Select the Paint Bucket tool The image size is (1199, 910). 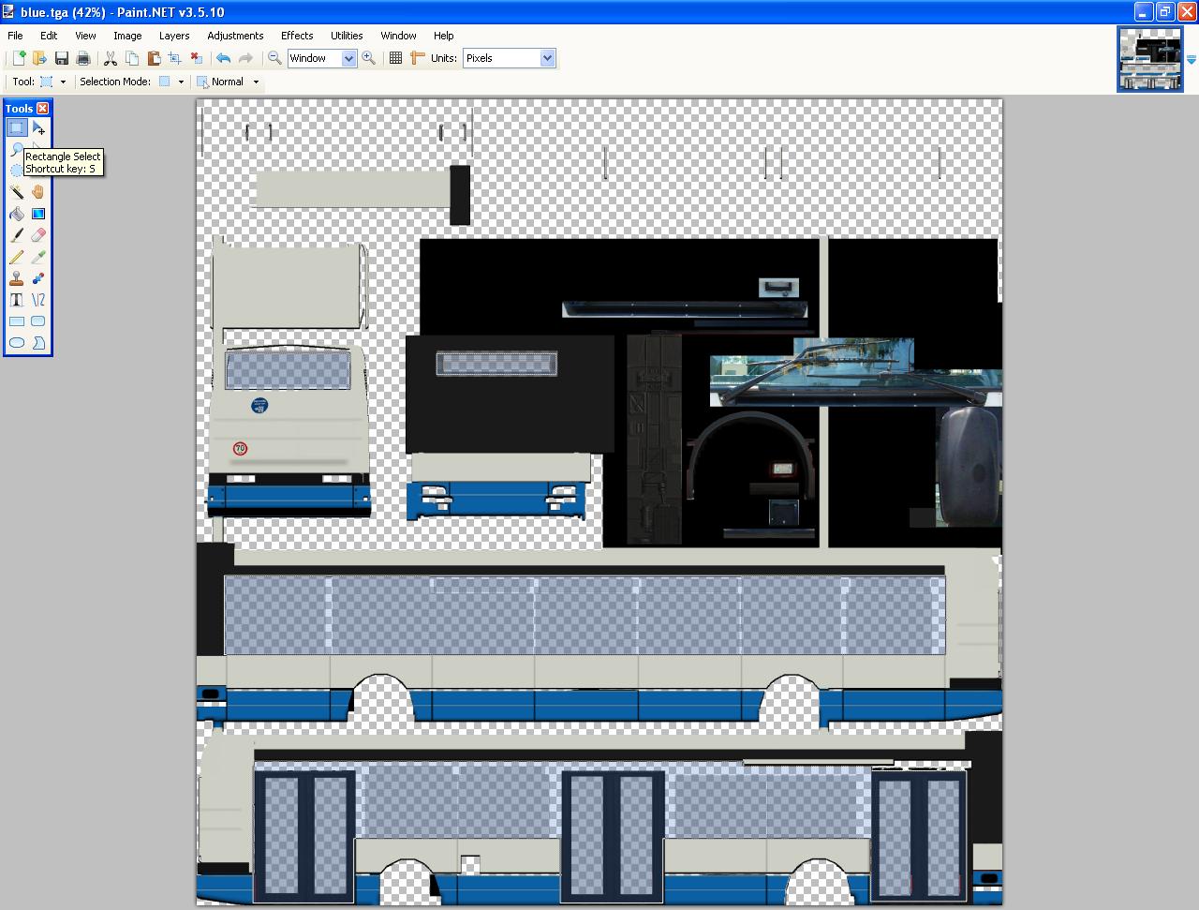tap(17, 214)
